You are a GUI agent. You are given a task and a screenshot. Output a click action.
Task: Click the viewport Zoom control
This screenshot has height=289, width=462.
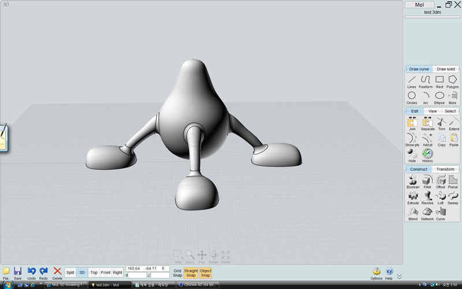(x=190, y=257)
